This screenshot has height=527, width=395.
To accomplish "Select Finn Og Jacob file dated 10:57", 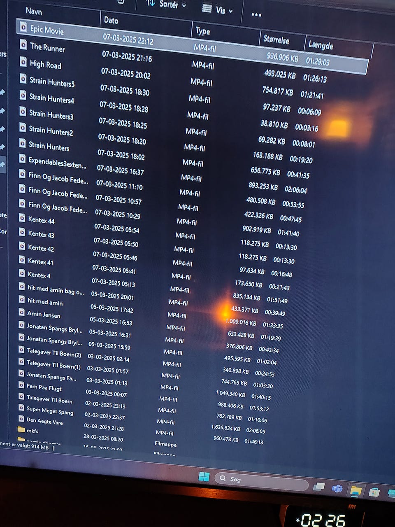I will point(58,193).
